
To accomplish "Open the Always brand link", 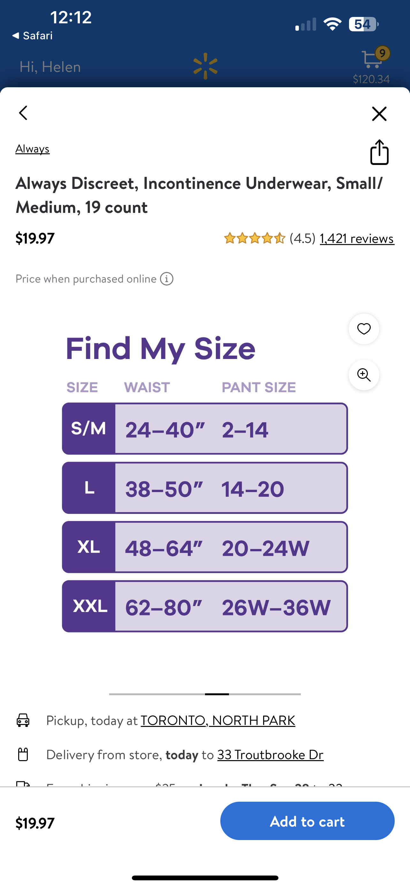I will point(32,149).
